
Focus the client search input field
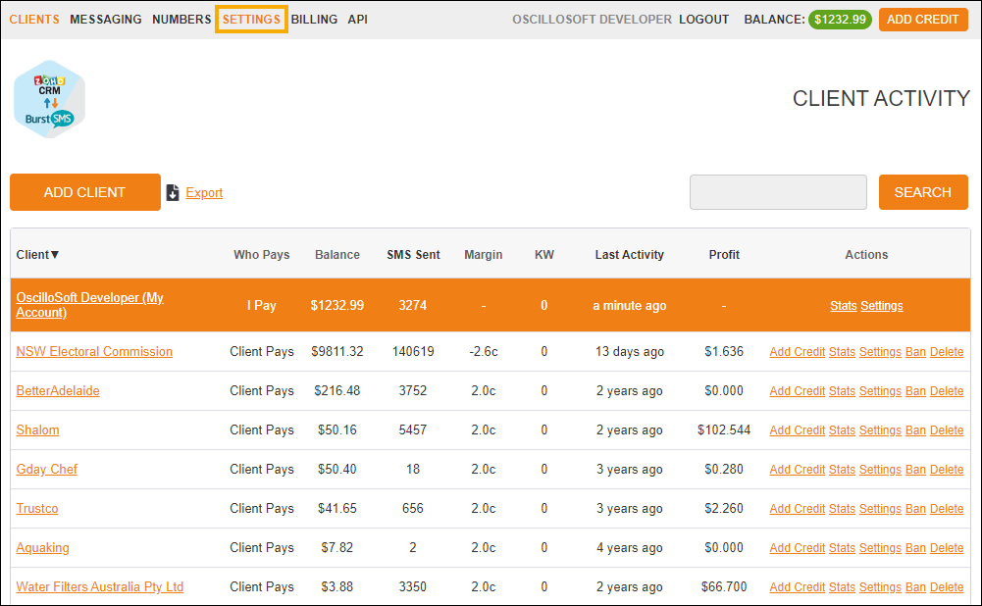[778, 192]
